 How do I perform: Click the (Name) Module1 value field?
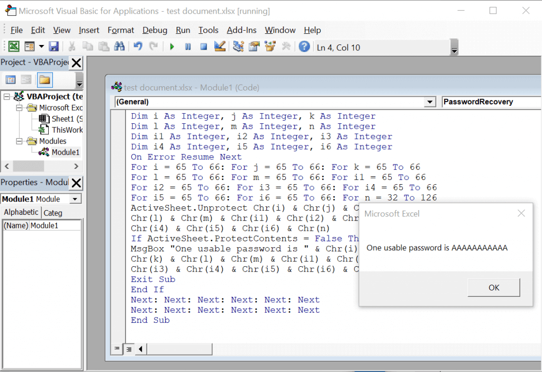pyautogui.click(x=55, y=225)
